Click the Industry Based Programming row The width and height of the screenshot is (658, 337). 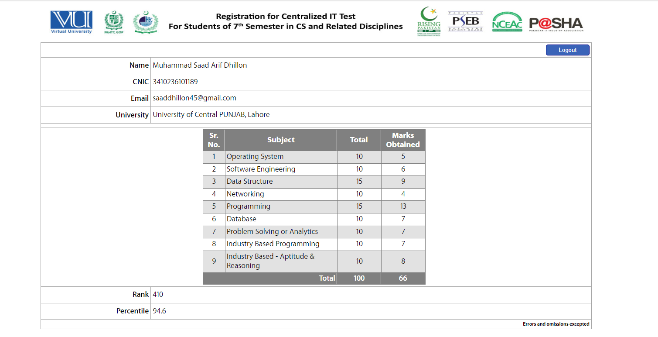click(x=273, y=244)
